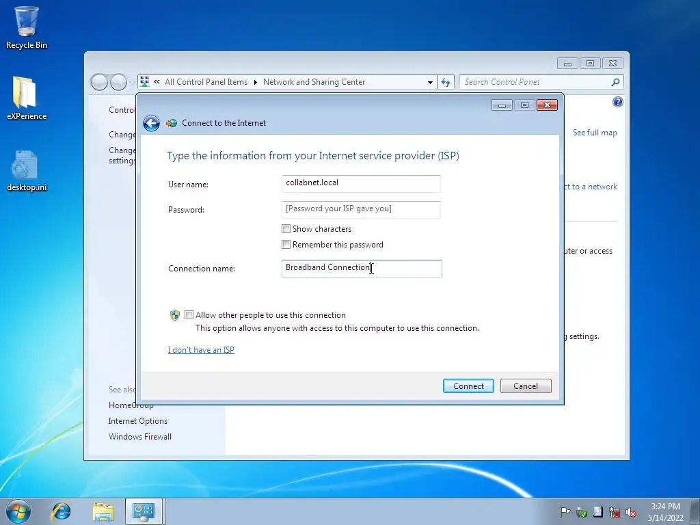Click the refresh button beside address bar
Viewport: 700px width, 525px height.
(x=446, y=82)
